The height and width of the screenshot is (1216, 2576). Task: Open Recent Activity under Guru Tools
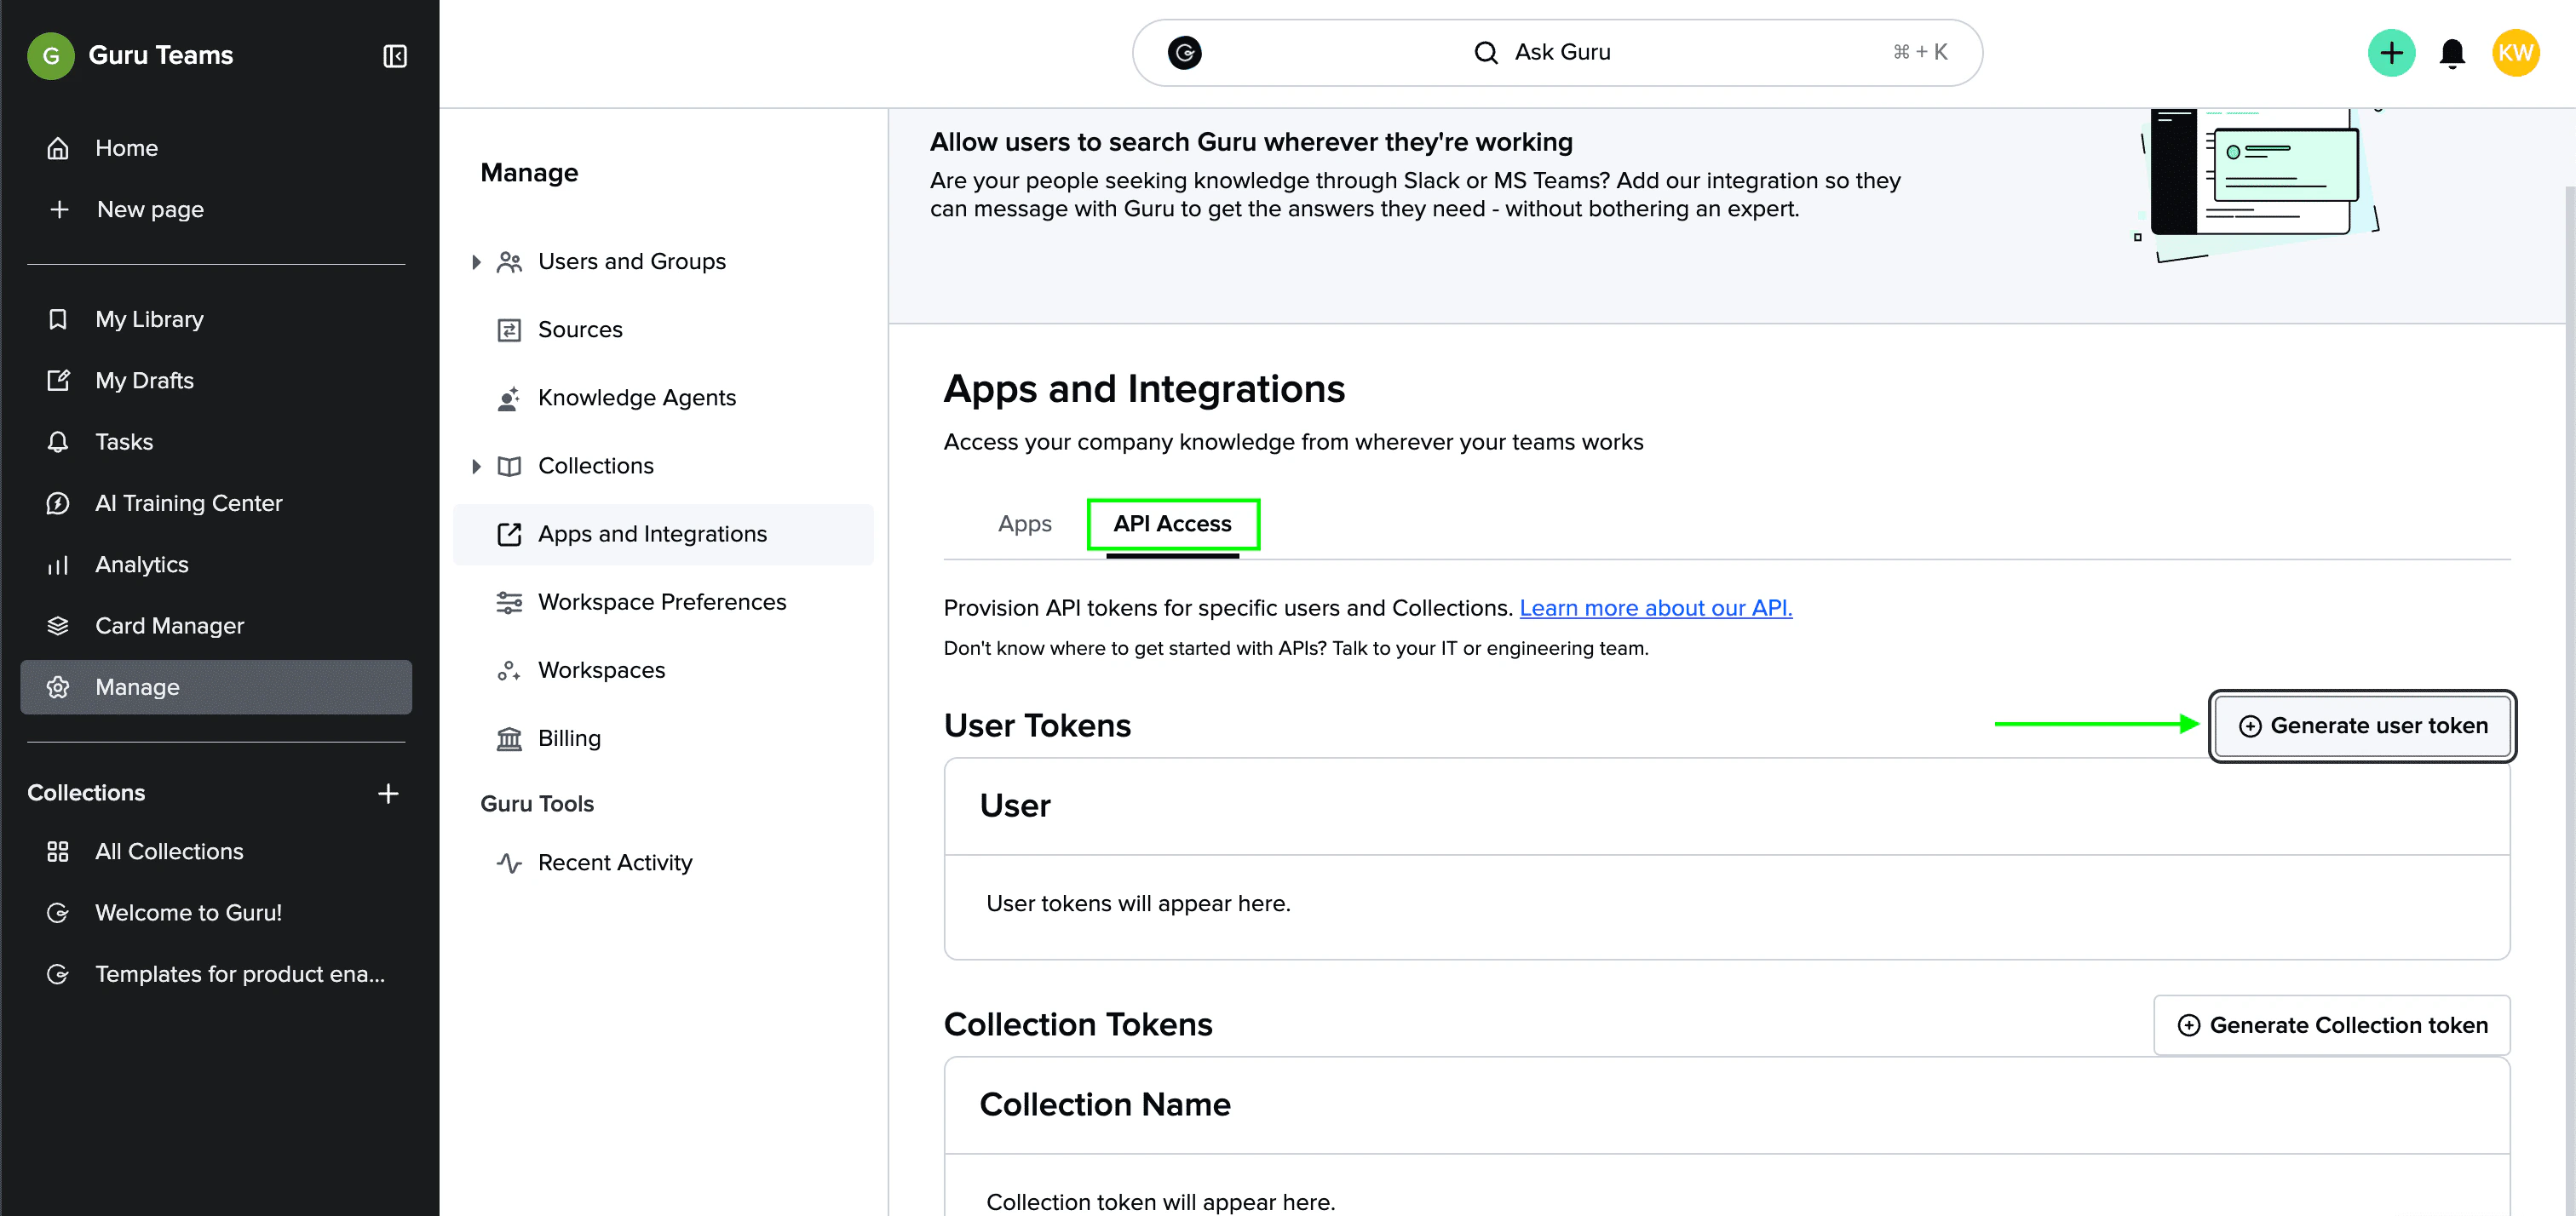614,863
